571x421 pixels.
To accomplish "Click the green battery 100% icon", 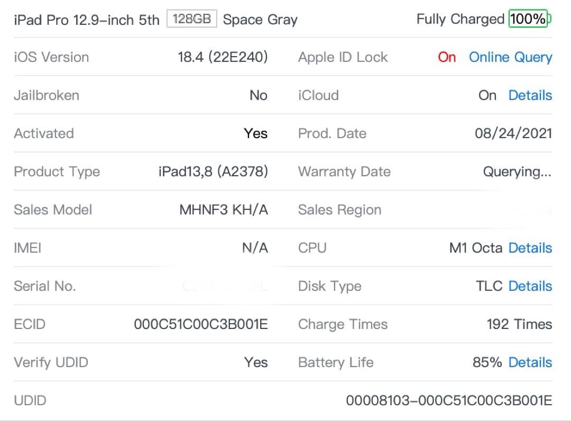I will (x=529, y=20).
